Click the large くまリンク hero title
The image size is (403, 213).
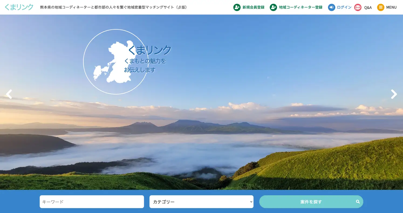tap(150, 50)
